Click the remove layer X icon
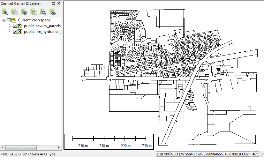The height and width of the screenshot is (157, 264). point(24,12)
